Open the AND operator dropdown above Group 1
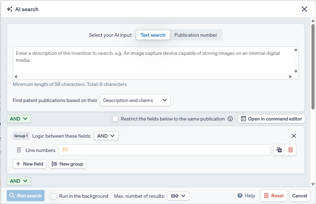316x204 pixels. coord(19,119)
